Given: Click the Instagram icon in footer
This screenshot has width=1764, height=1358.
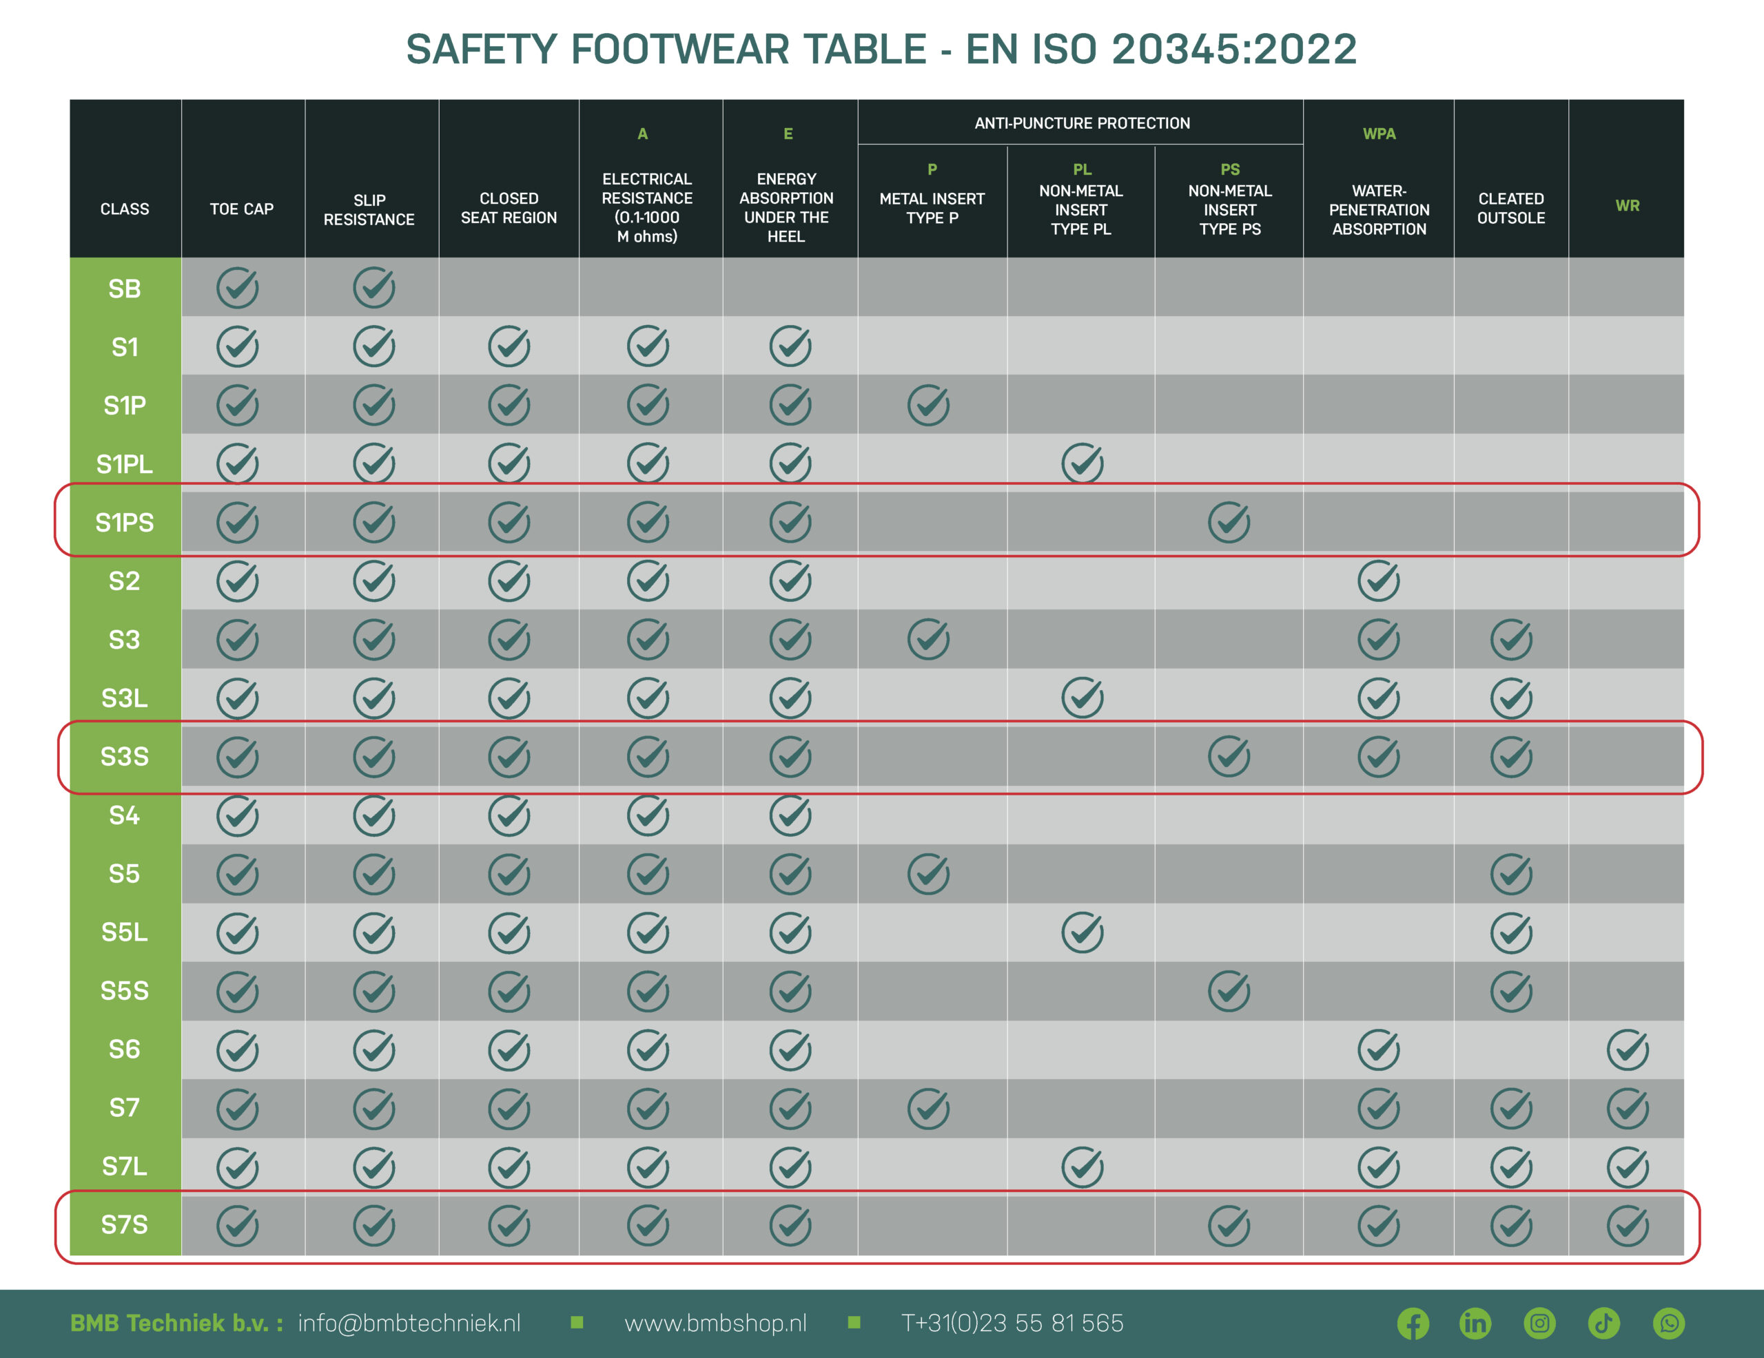Looking at the screenshot, I should [x=1539, y=1324].
